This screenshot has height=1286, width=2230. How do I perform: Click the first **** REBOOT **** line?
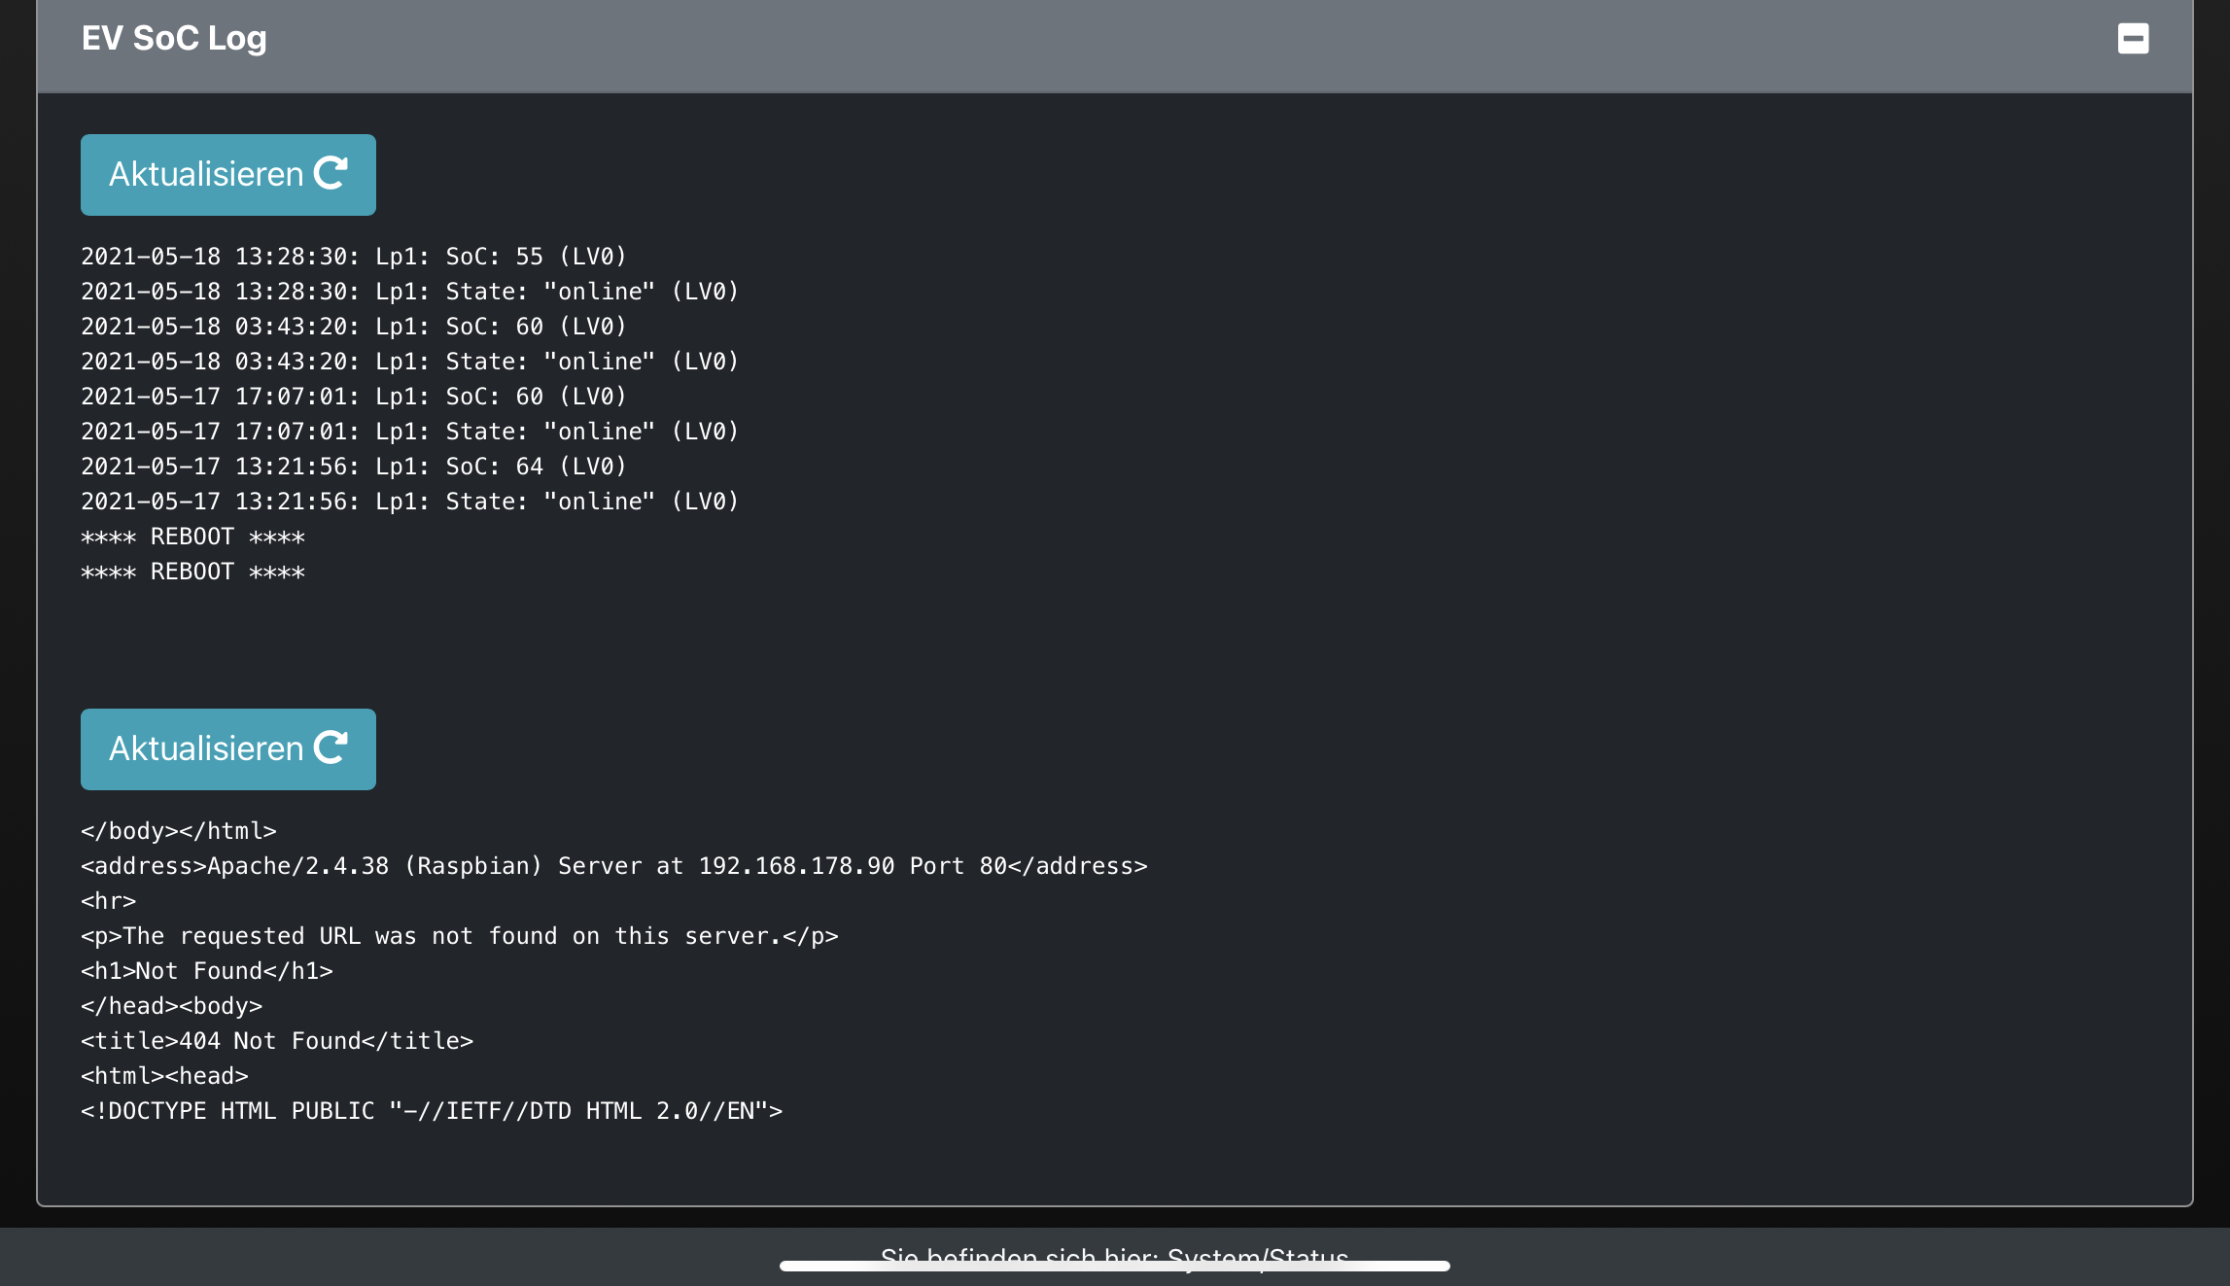coord(192,537)
